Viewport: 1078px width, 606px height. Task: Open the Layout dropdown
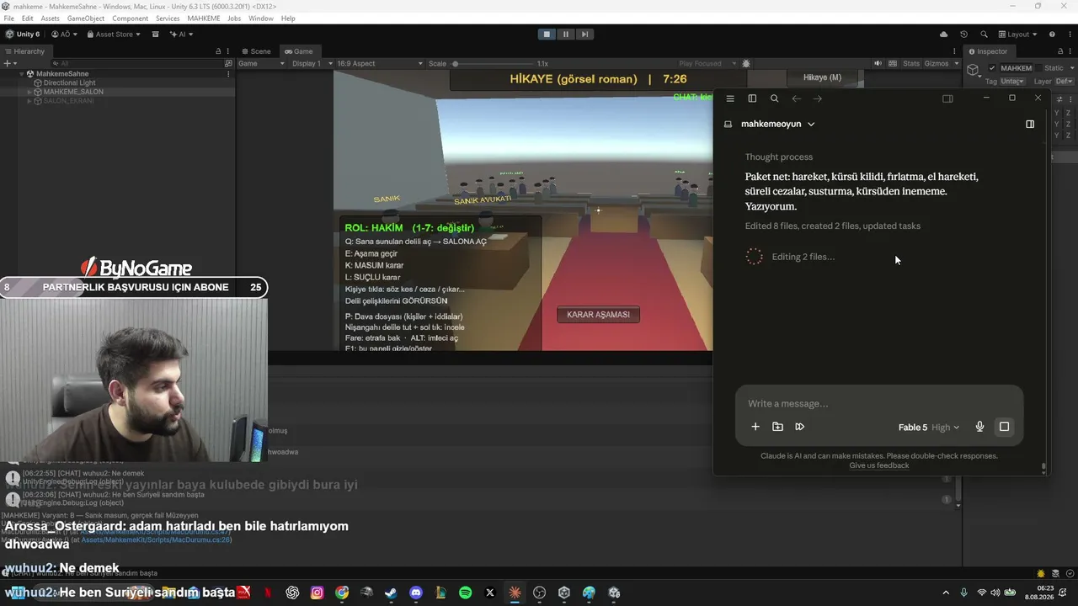click(x=1017, y=35)
